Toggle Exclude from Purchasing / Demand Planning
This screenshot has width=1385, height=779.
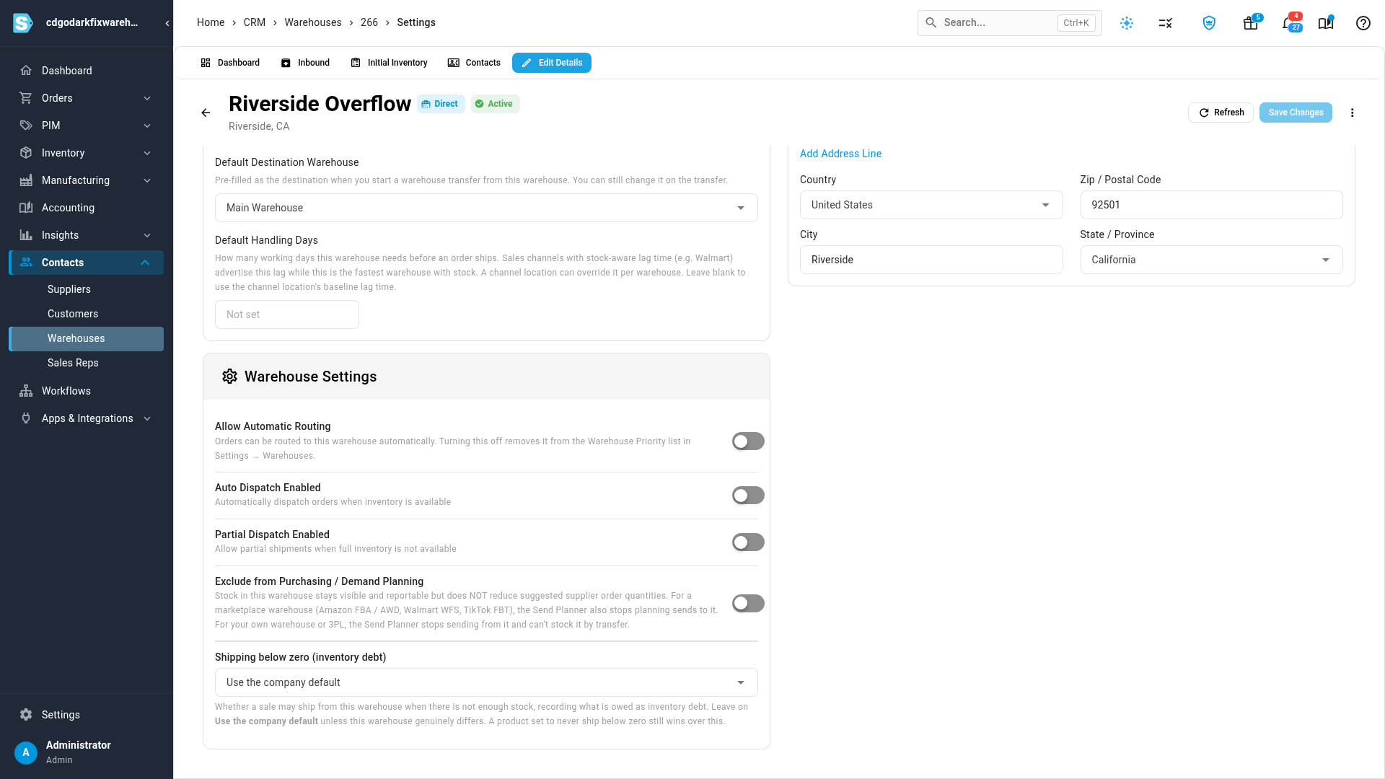[748, 604]
